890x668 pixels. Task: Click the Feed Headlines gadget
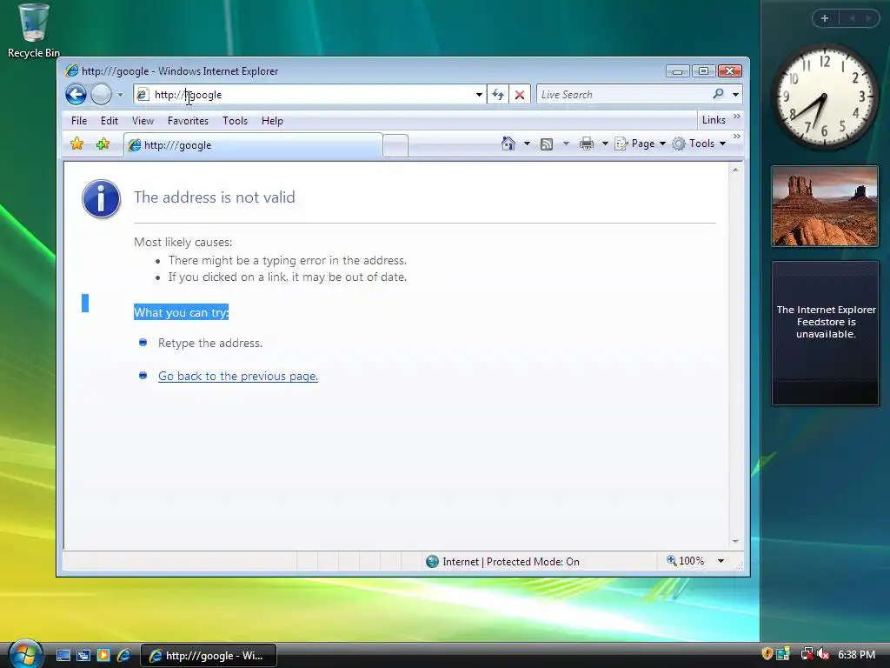click(826, 333)
